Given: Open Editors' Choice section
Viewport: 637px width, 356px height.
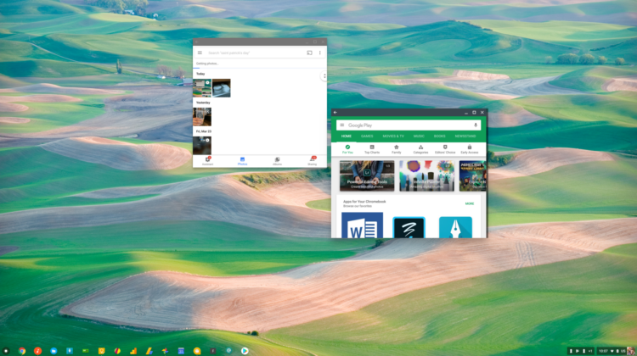Looking at the screenshot, I should [445, 148].
